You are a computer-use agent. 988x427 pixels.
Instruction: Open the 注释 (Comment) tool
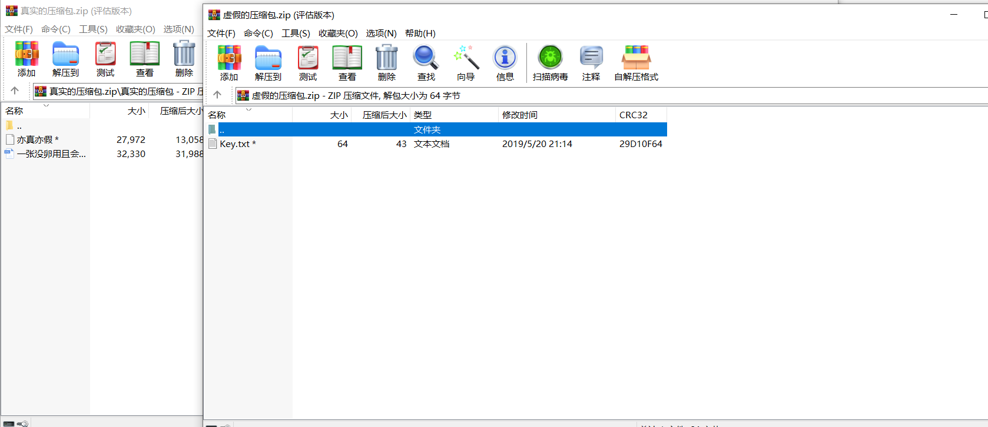tap(591, 62)
